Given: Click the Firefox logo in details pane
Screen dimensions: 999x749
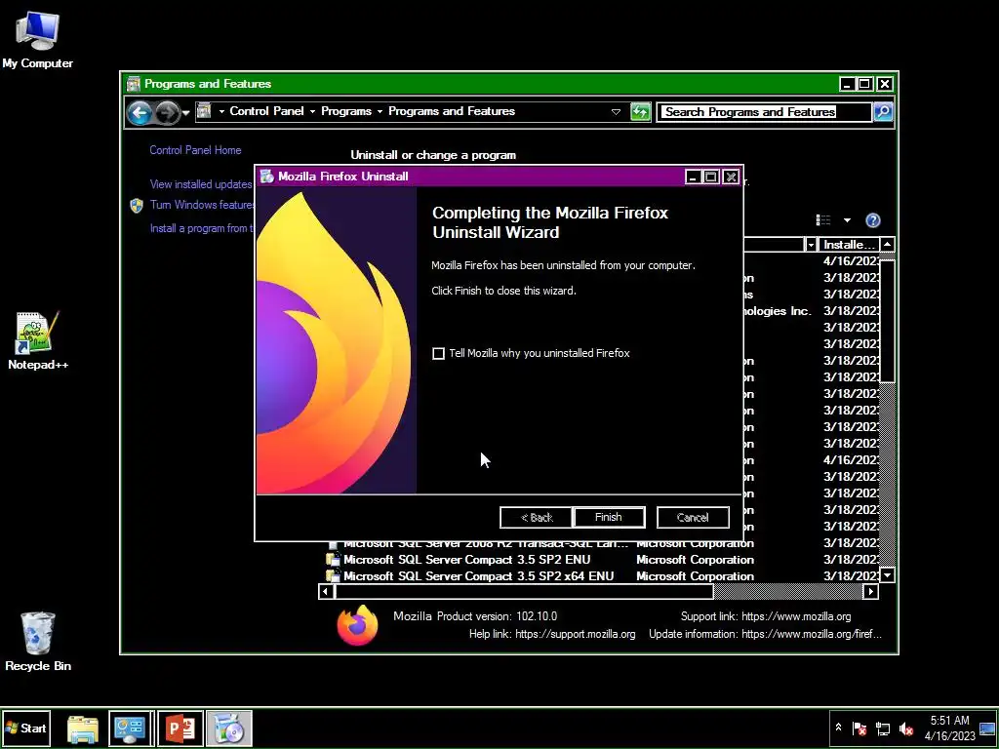Looking at the screenshot, I should [x=357, y=625].
